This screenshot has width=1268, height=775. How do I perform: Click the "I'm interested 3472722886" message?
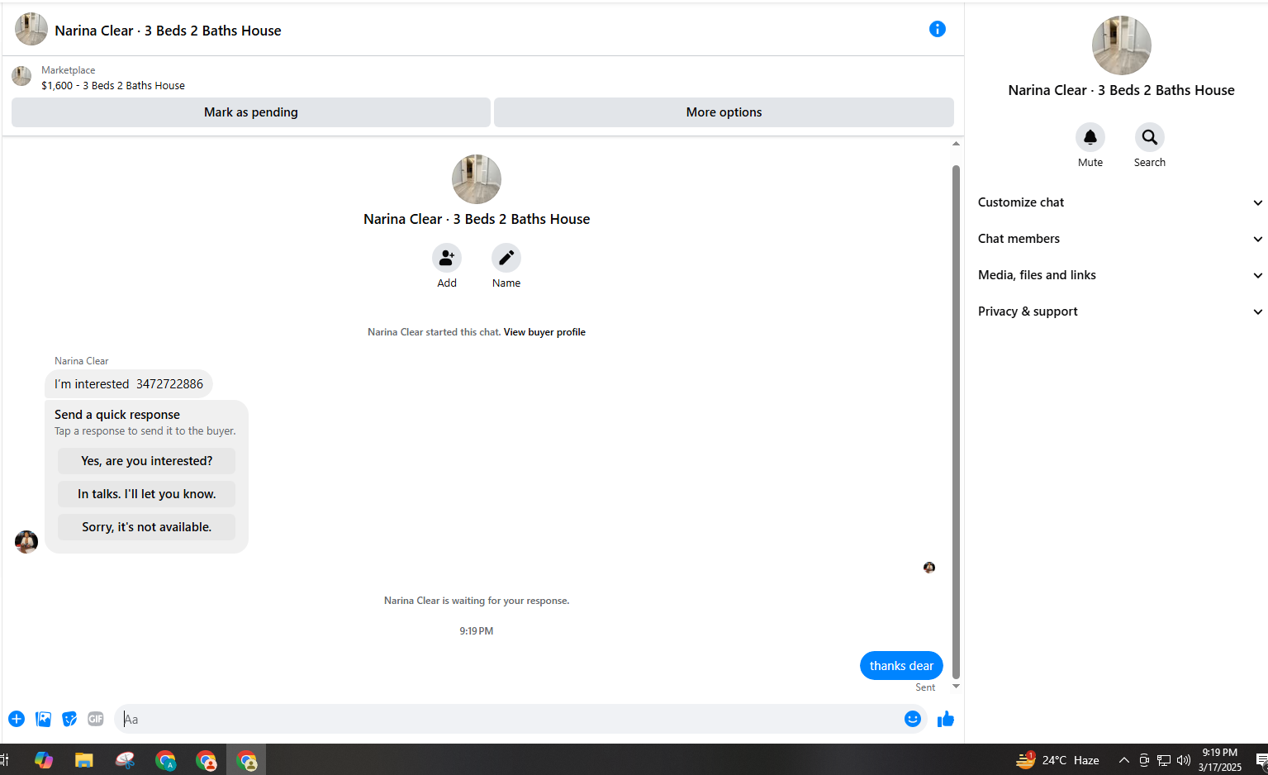coord(129,384)
